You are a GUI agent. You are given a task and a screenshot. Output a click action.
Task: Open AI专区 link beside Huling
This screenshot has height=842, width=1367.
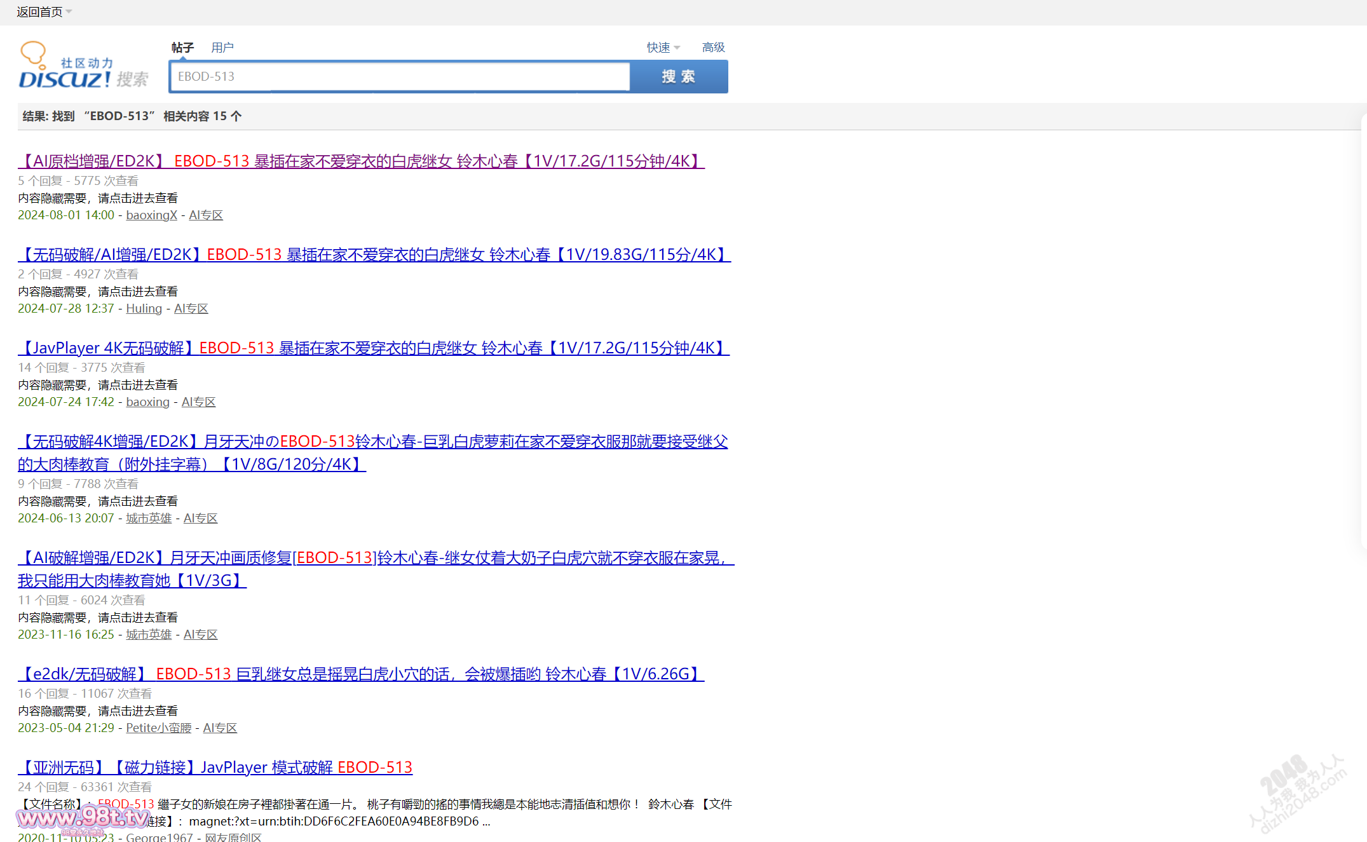191,309
